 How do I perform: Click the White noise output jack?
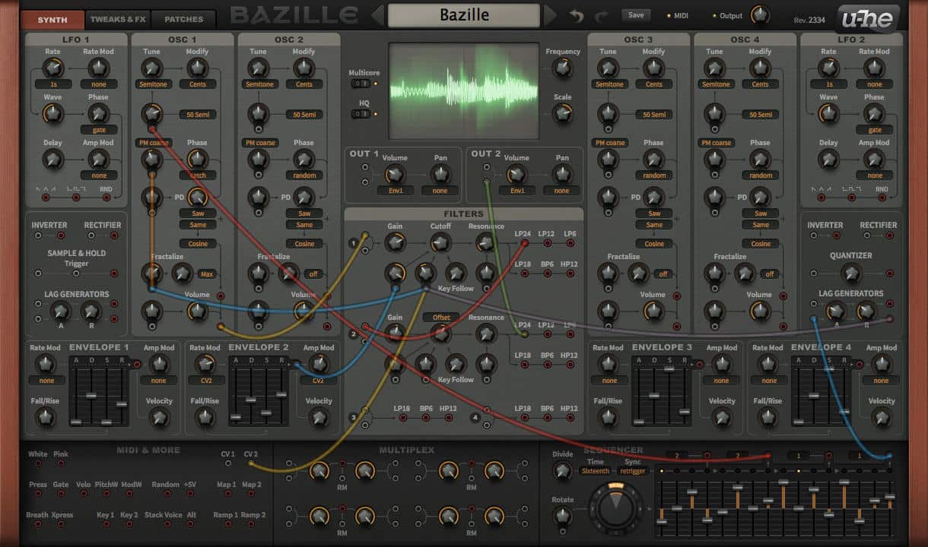(37, 463)
